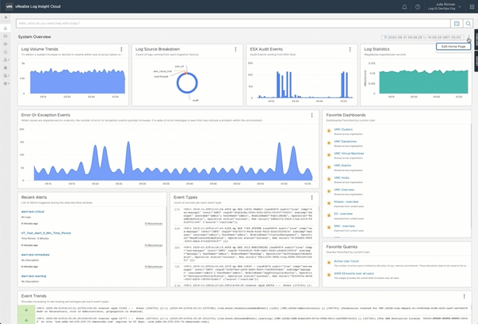Open the Log Volume Trends options menu
The width and height of the screenshot is (478, 324).
tap(121, 50)
